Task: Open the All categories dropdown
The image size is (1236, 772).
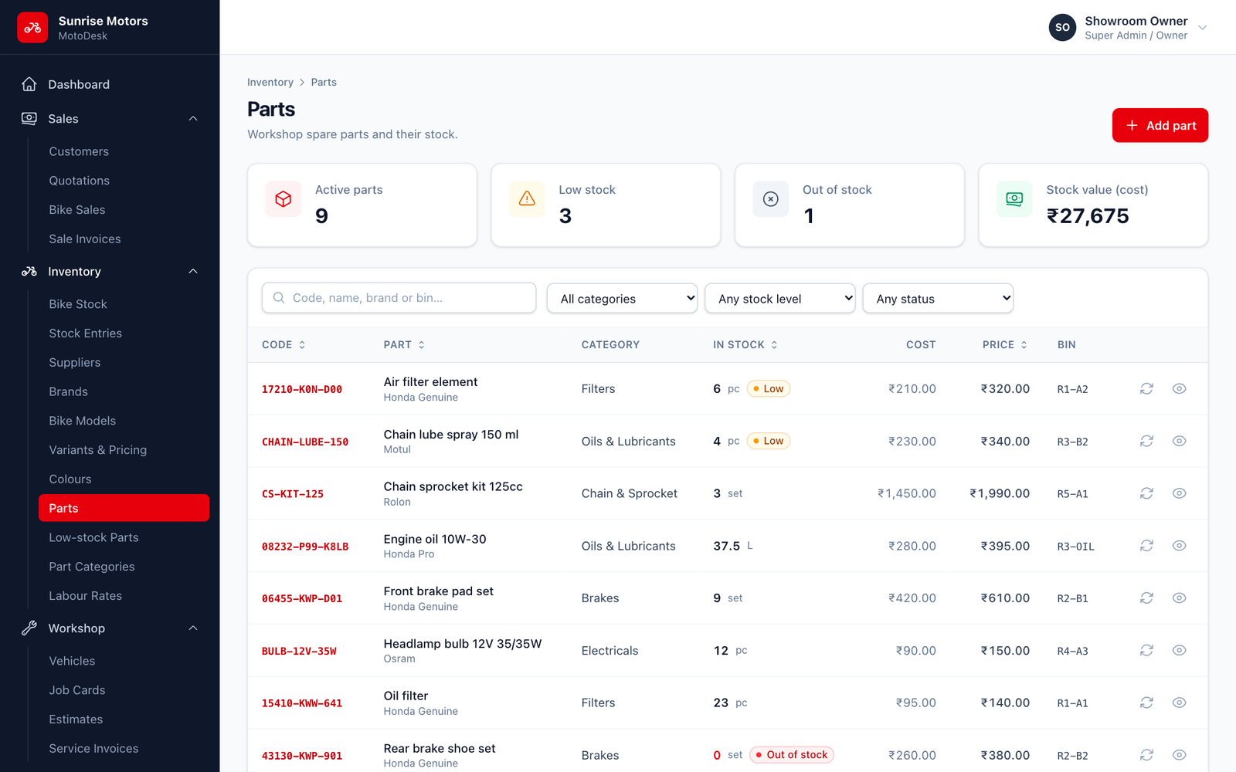Action: point(622,298)
